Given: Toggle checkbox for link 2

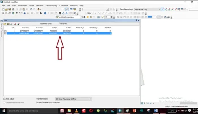Looking at the screenshot, I should click(5, 33).
